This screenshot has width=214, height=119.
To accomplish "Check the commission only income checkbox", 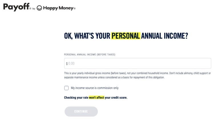I will coord(66,88).
